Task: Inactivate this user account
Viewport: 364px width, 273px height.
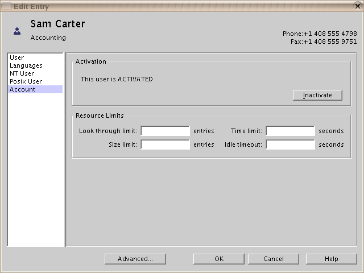Action: pos(317,95)
